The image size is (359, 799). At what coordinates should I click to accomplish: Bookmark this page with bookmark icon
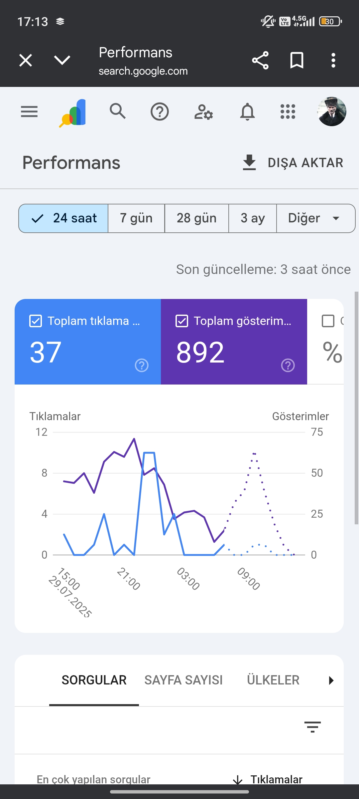point(297,60)
